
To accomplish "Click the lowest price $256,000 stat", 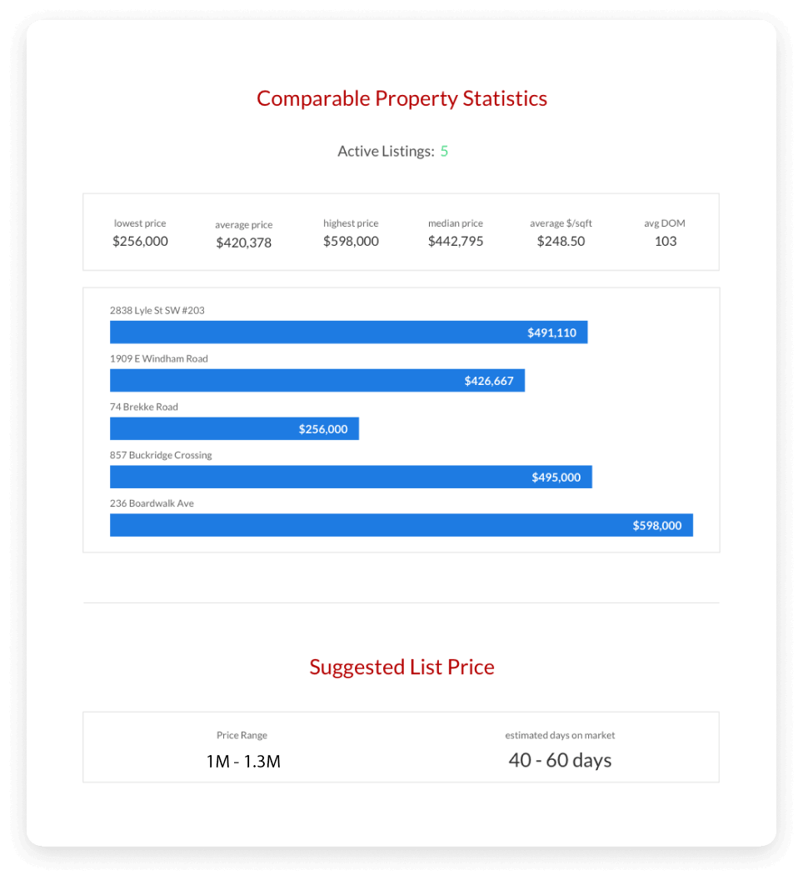I will pyautogui.click(x=140, y=241).
